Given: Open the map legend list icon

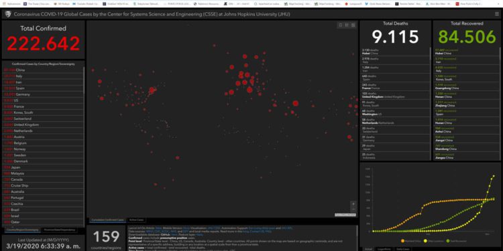Looking at the screenshot, I should coord(347,25).
